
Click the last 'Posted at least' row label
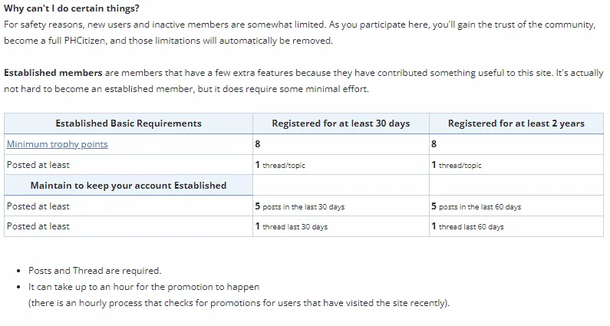tap(38, 226)
